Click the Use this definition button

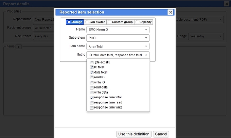tap(134, 134)
